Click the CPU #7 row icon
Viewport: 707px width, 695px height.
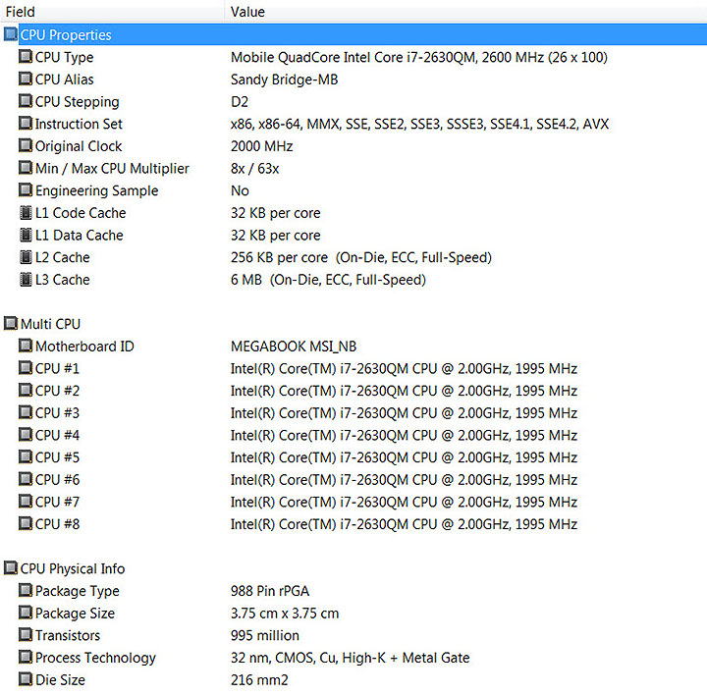[x=26, y=502]
